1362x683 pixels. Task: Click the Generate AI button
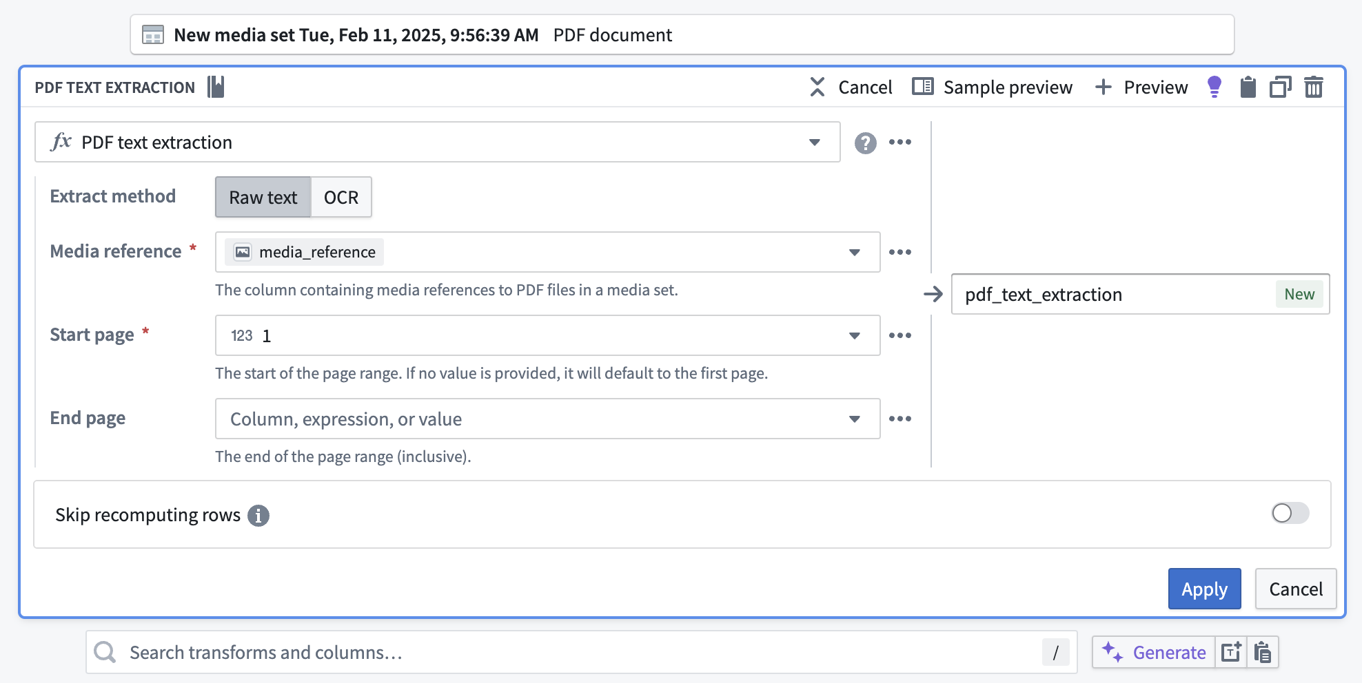pos(1155,652)
